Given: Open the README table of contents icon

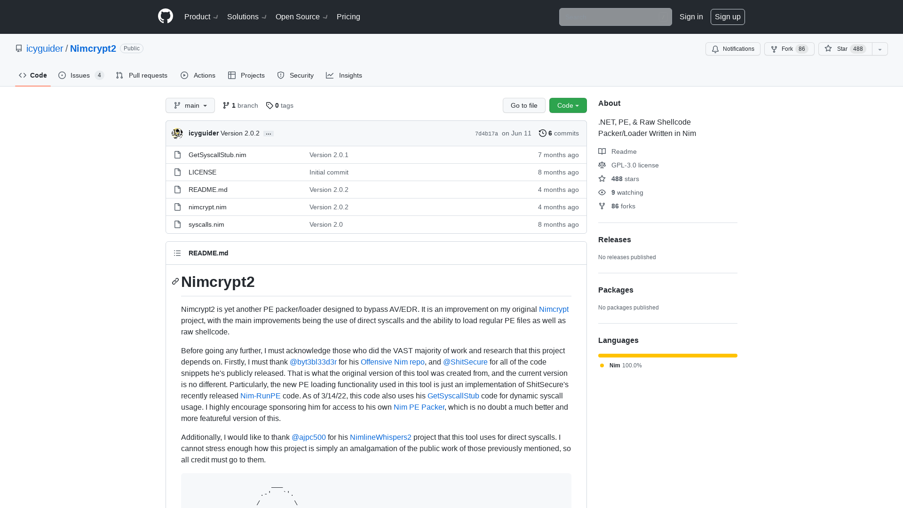Looking at the screenshot, I should coord(177,253).
